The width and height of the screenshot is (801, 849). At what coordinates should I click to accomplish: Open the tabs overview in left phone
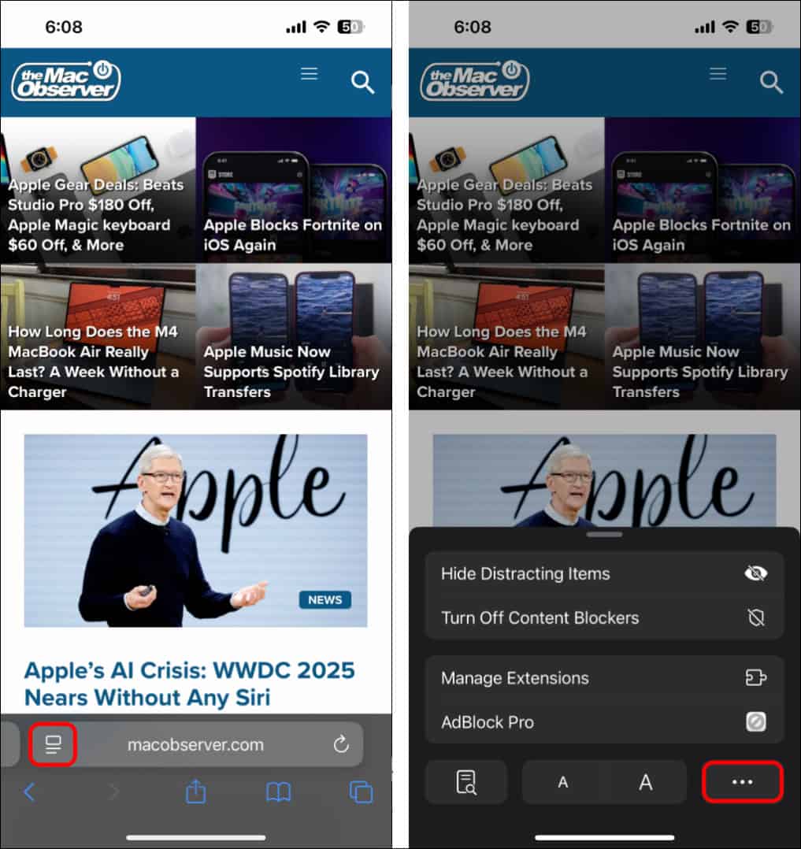[x=362, y=792]
